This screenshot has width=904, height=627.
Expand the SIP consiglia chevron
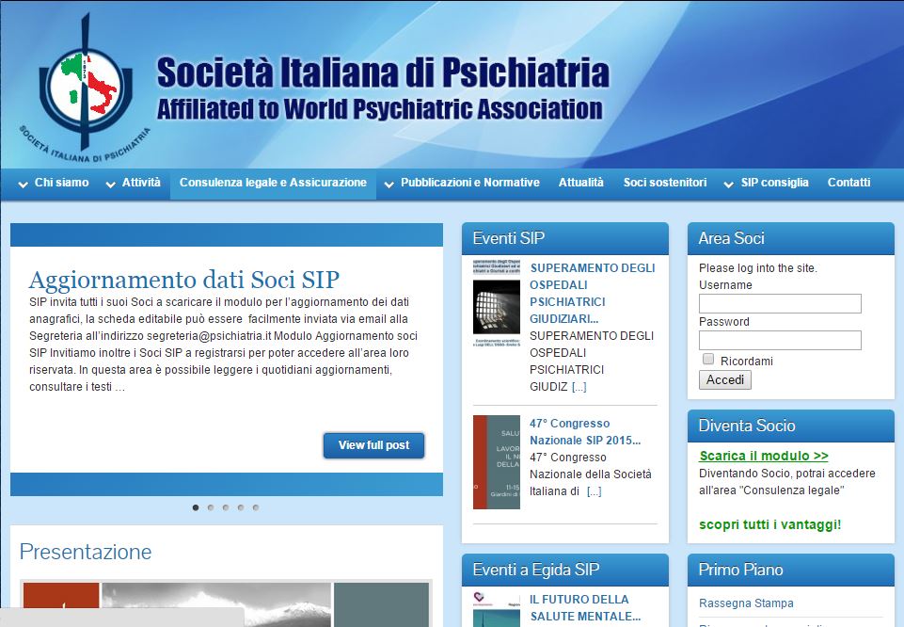pyautogui.click(x=729, y=185)
